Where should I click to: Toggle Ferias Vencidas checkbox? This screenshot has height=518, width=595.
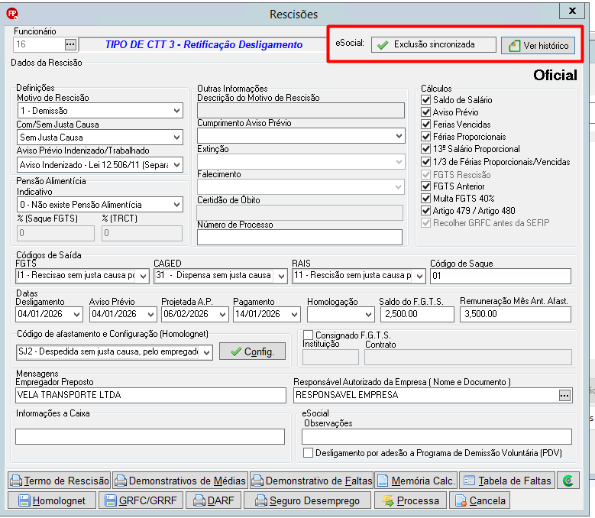point(425,125)
